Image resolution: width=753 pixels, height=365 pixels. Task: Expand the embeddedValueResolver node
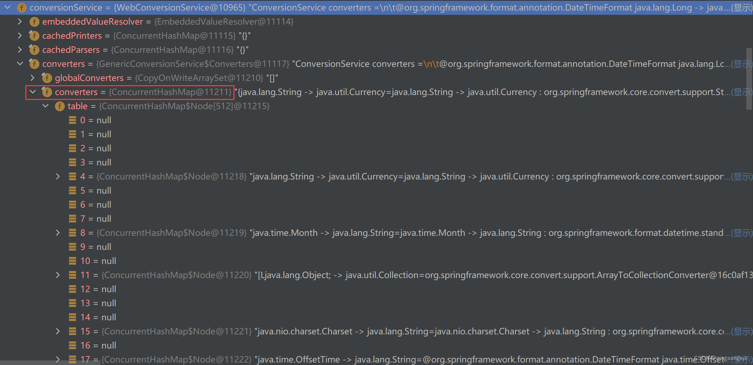pos(20,21)
